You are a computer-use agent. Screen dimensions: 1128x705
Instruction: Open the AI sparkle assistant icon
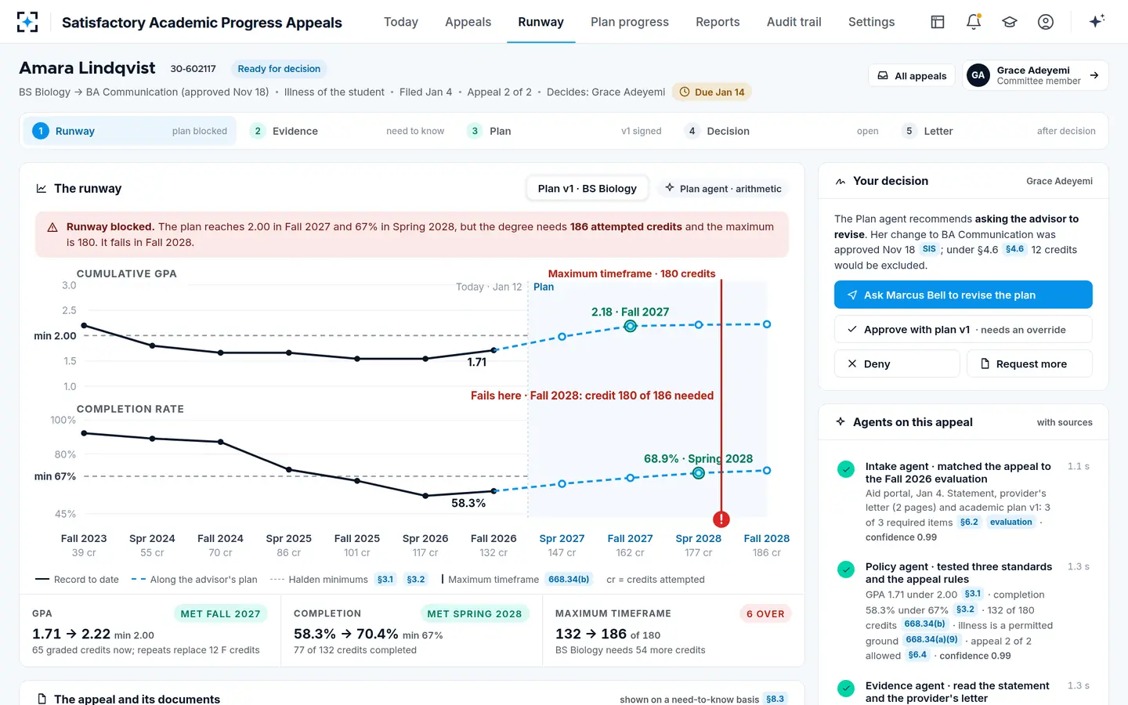click(x=1097, y=21)
